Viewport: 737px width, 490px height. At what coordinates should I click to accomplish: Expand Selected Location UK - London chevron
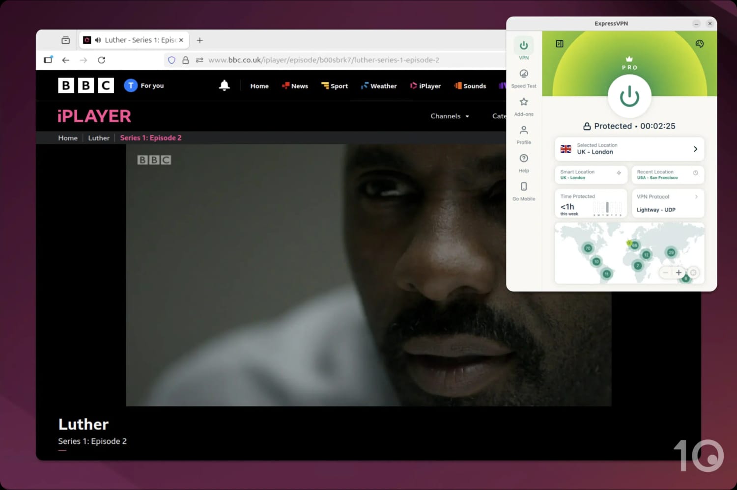695,149
